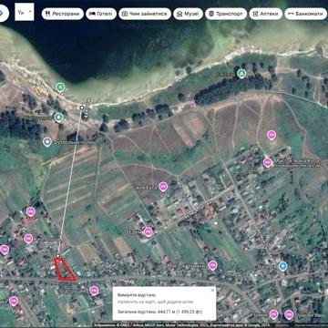Screen dimensions: 328x328
Task: Select the blue map pin marker
Action: [x=282, y=266]
